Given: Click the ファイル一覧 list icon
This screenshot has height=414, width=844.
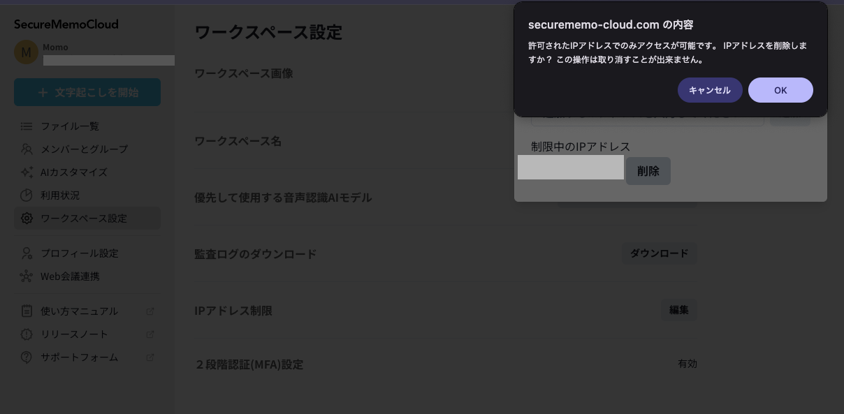Looking at the screenshot, I should 27,126.
